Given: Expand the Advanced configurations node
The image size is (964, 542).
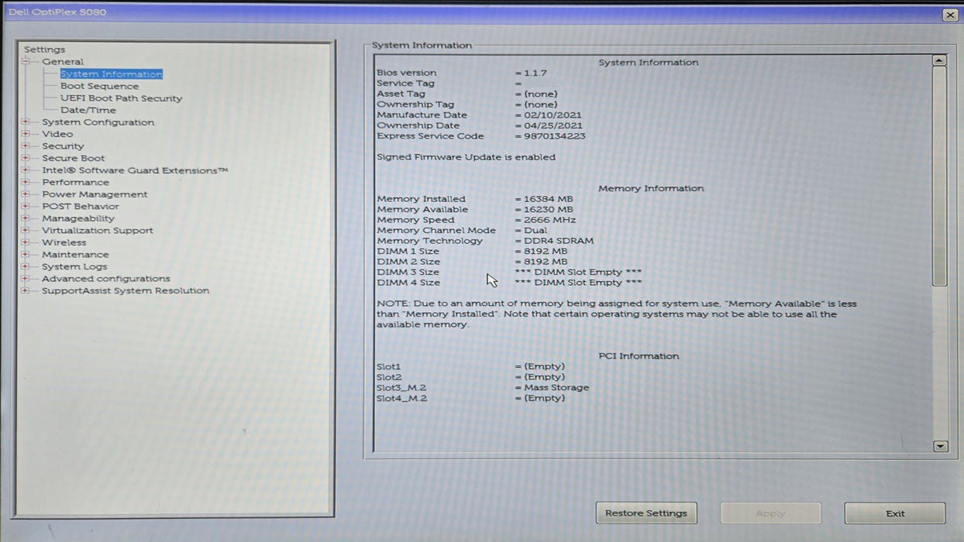Looking at the screenshot, I should tap(26, 278).
